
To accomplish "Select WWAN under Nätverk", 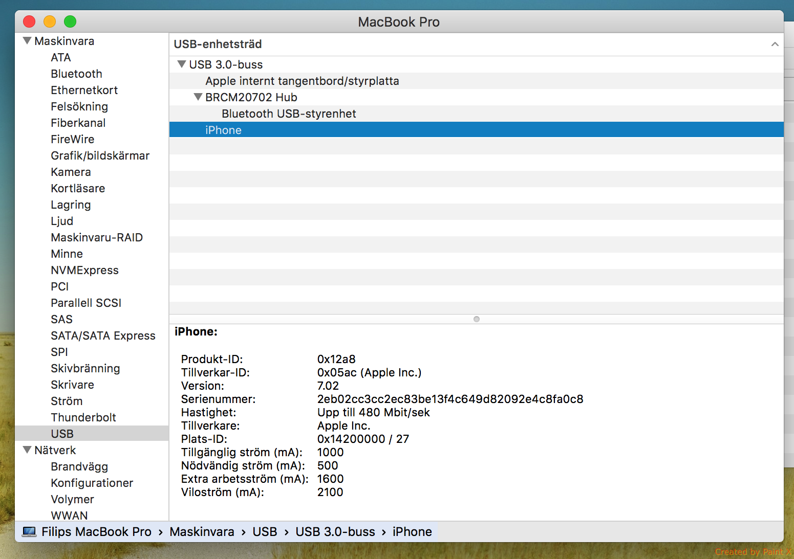I will tap(69, 515).
